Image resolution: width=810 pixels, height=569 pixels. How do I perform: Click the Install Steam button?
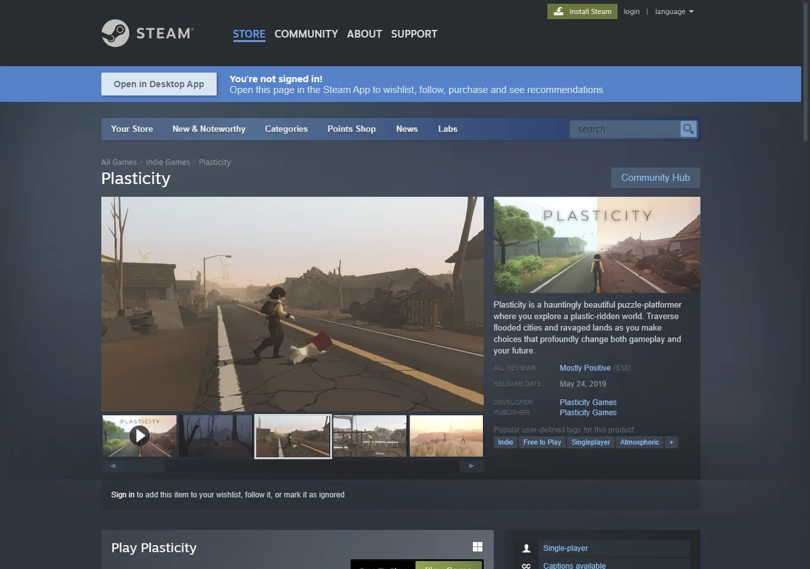click(x=582, y=11)
